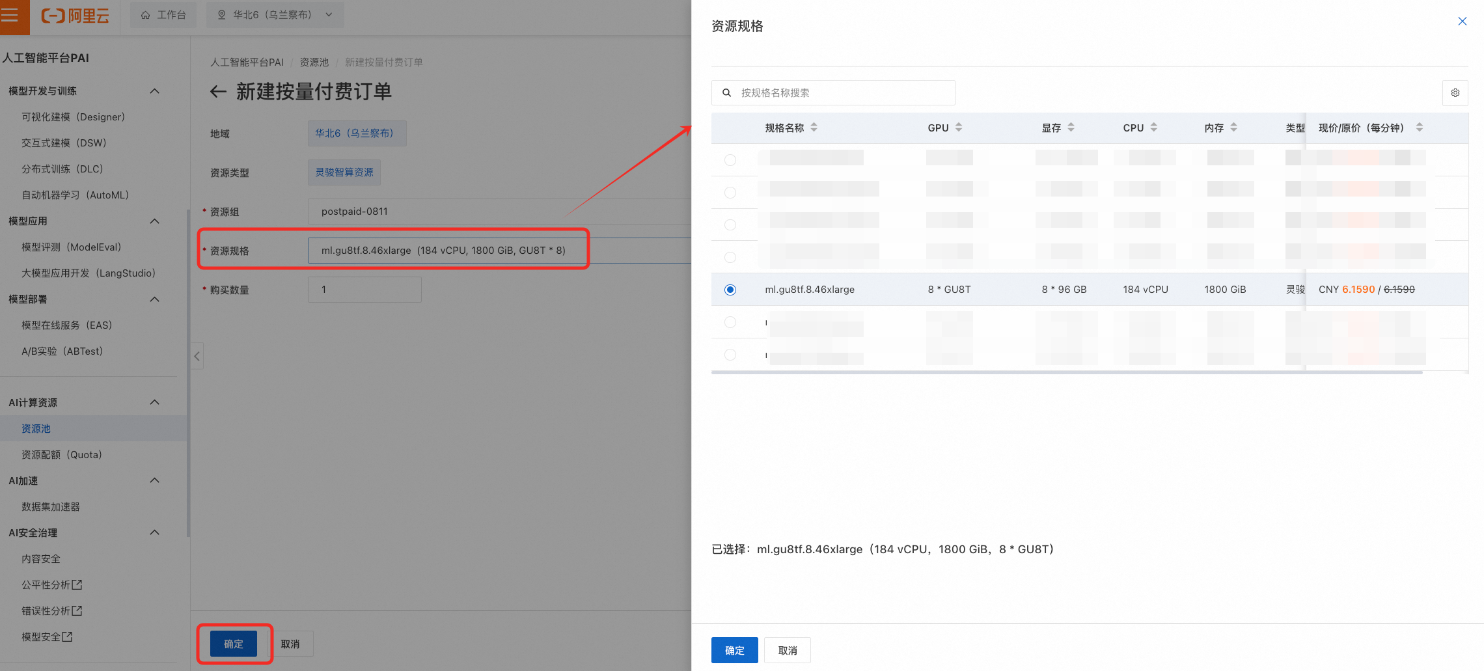Focus the 按规格名称搜索 search field
This screenshot has height=671, width=1484.
[x=833, y=93]
